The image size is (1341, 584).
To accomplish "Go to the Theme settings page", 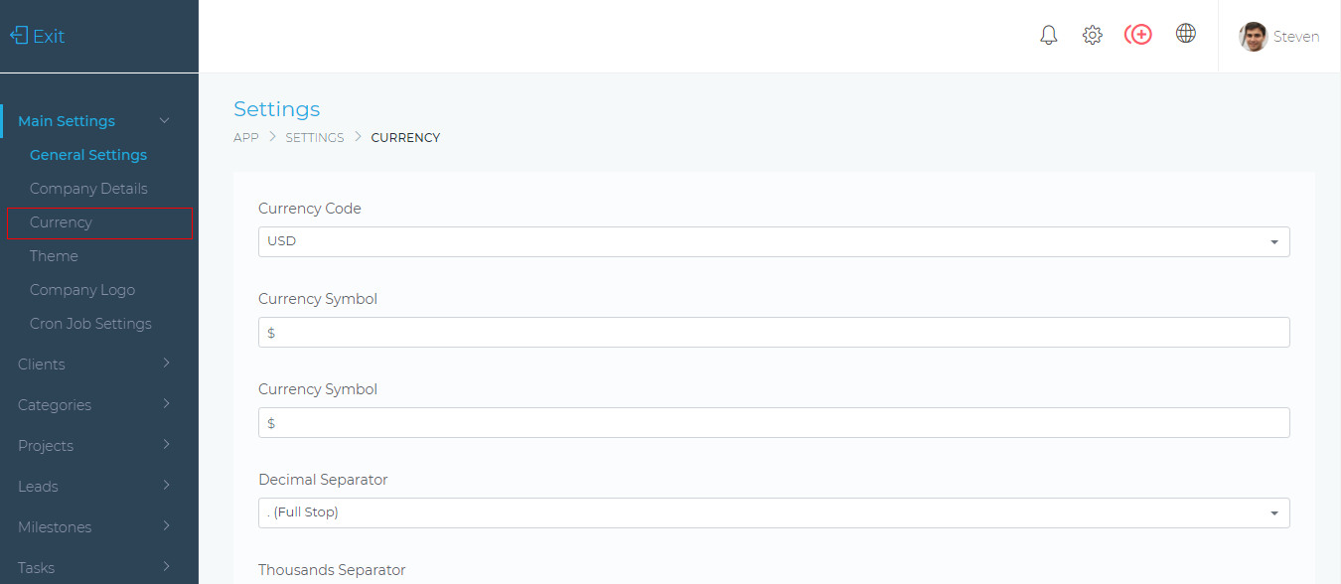I will pyautogui.click(x=54, y=256).
